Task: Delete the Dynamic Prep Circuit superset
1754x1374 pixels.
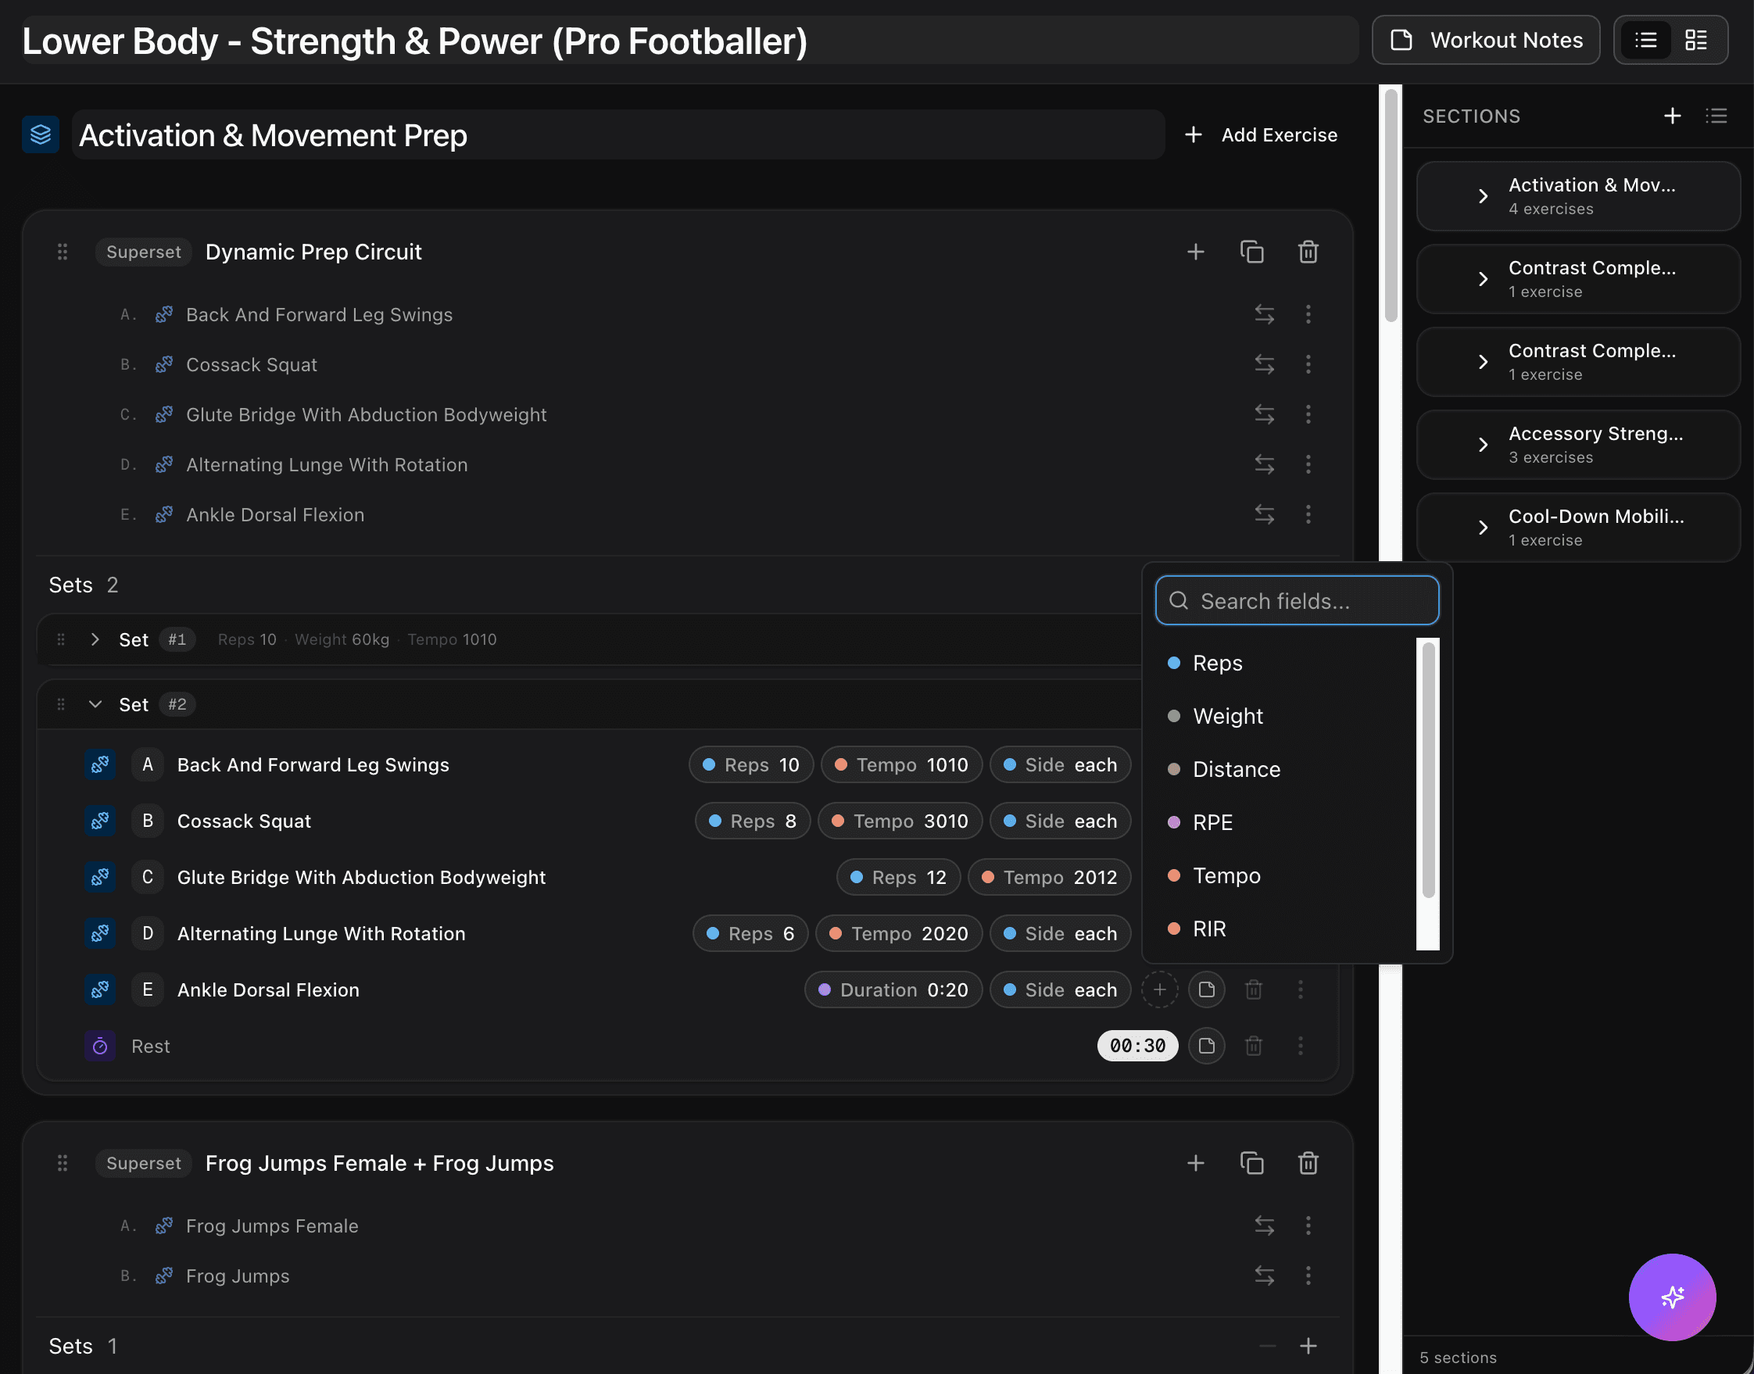Action: coord(1308,251)
